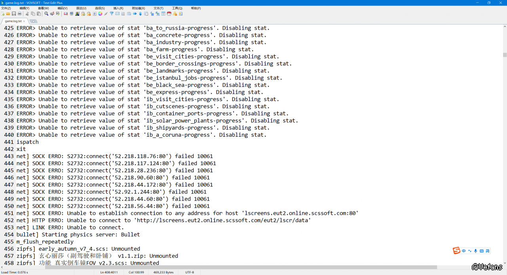Viewport: 507px width, 275px height.
Task: Close the game.log.txt tab
Action: coord(24,21)
